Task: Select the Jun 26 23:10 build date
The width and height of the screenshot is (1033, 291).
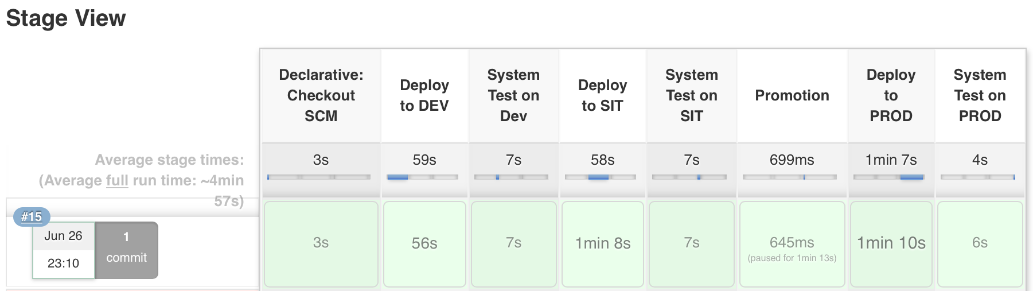Action: [x=64, y=250]
